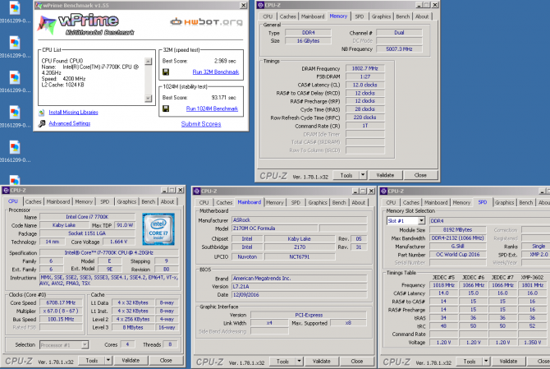Open the About tab in the Memory window
Image resolution: width=550 pixels, height=369 pixels.
tap(422, 16)
